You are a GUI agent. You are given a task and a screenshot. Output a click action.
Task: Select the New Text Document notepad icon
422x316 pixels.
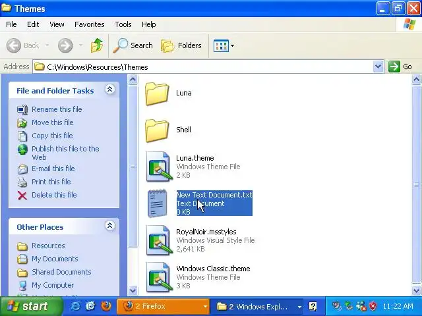158,203
